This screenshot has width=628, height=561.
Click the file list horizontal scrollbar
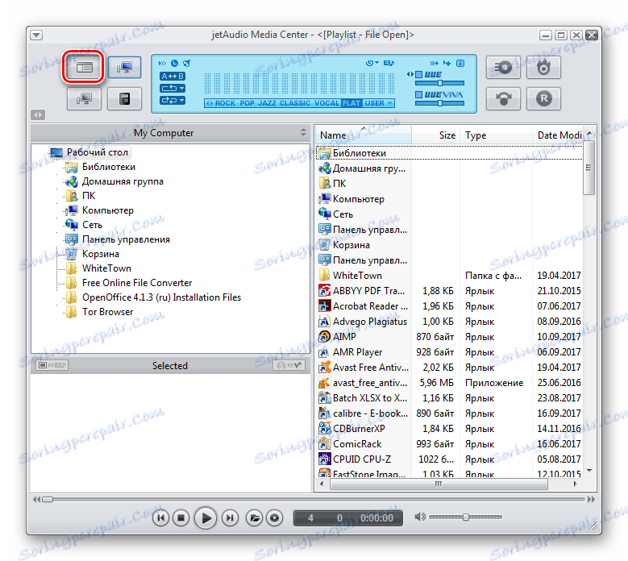click(x=439, y=484)
